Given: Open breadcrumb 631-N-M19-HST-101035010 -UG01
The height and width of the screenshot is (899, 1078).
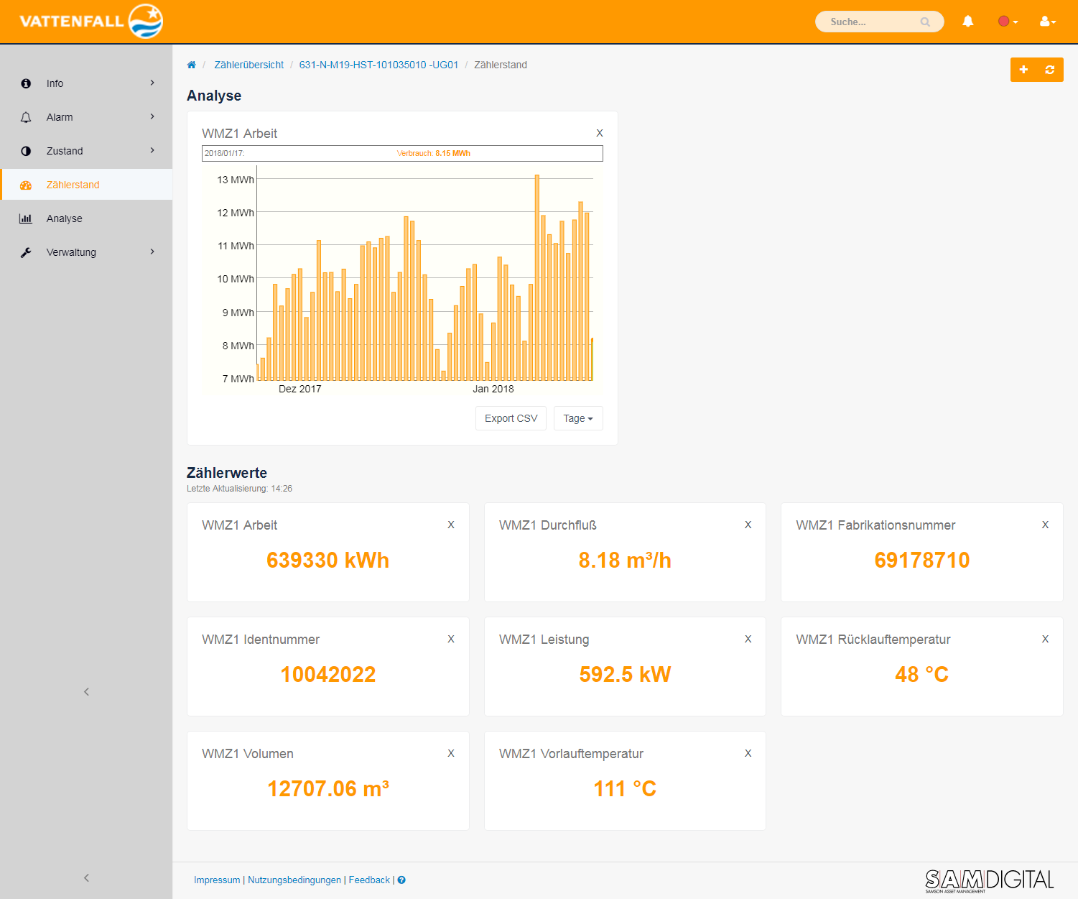Looking at the screenshot, I should (x=378, y=65).
